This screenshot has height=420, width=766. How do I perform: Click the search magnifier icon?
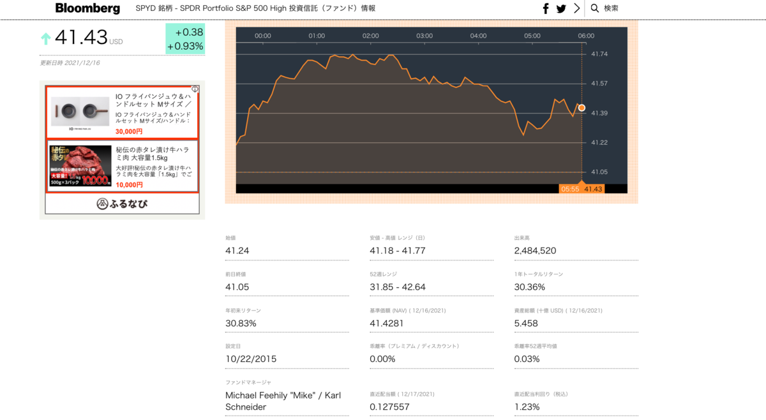click(x=595, y=8)
